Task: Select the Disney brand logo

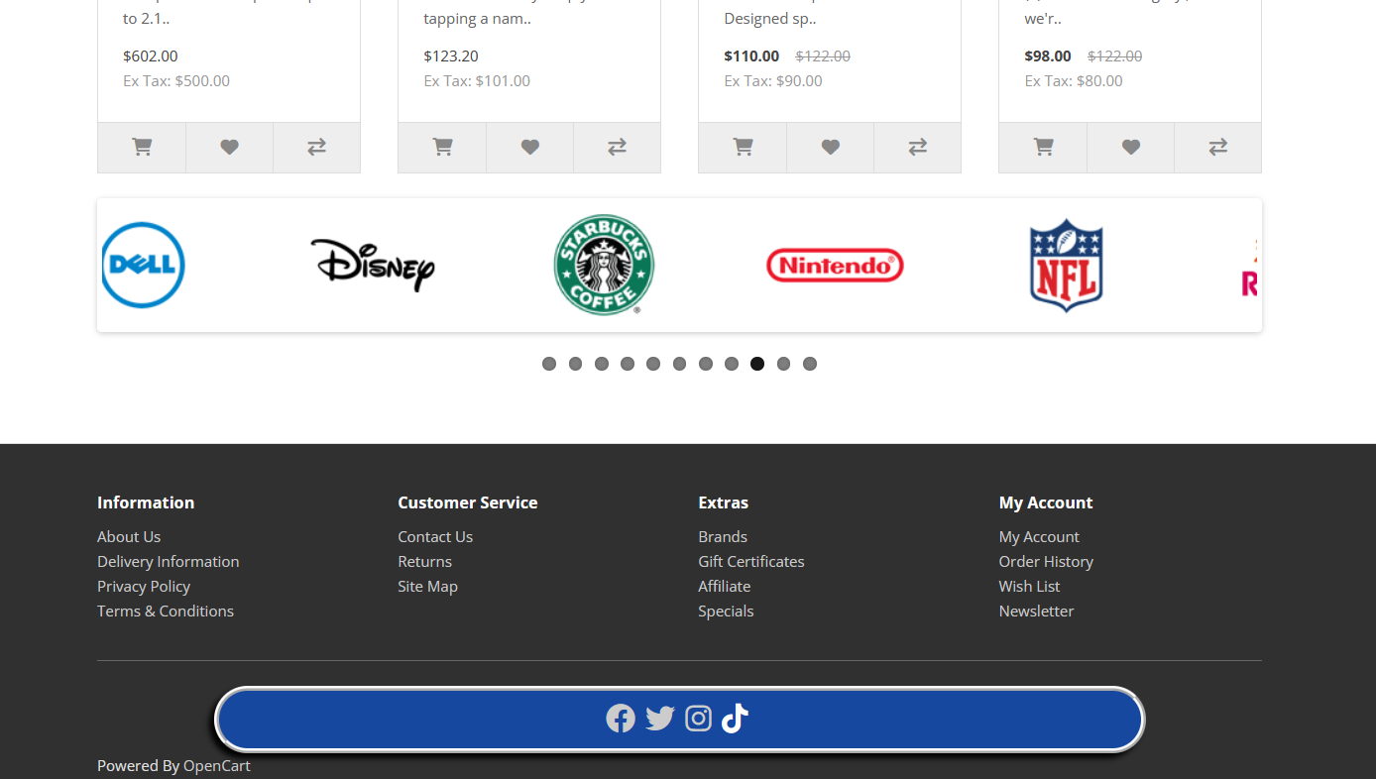Action: [x=373, y=265]
